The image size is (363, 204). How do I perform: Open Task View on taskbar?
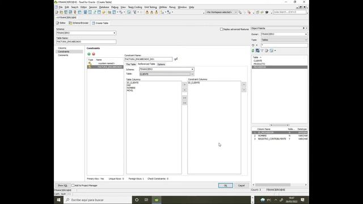coord(146,200)
